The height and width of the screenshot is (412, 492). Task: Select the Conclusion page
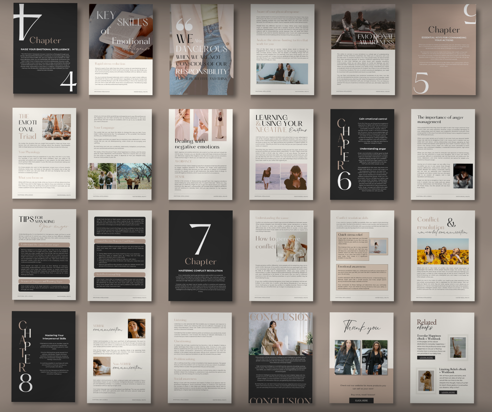coord(280,358)
